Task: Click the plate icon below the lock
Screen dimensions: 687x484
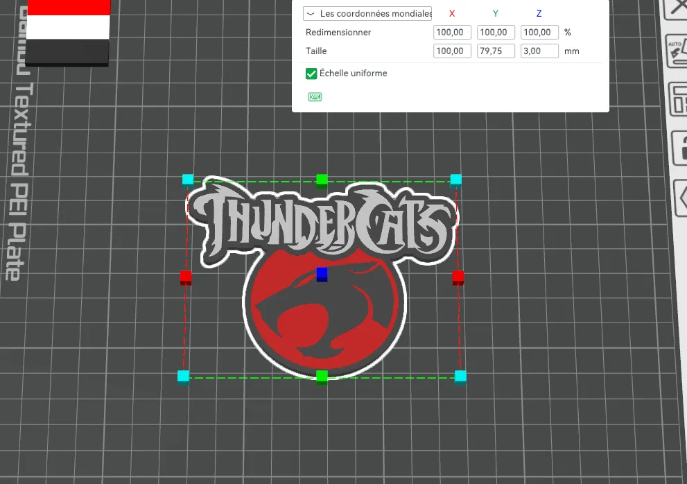Action: click(681, 198)
